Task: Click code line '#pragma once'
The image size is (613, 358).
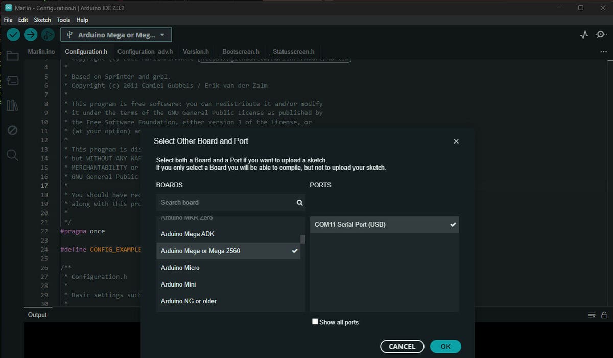Action: click(x=83, y=231)
